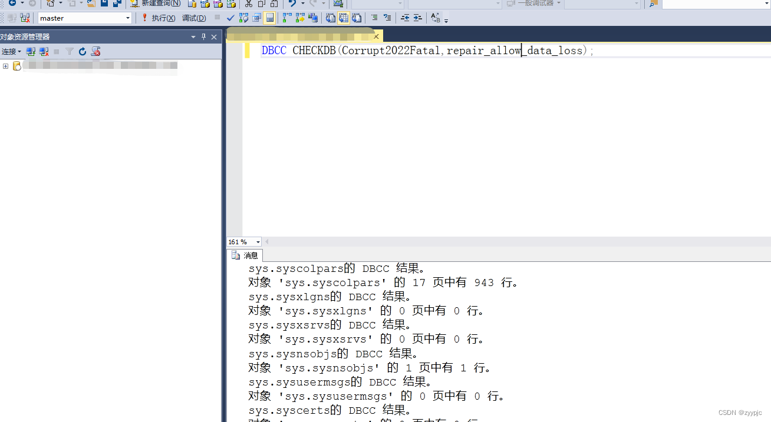Click the Cut icon on the toolbar
Image resolution: width=771 pixels, height=422 pixels.
(x=249, y=4)
